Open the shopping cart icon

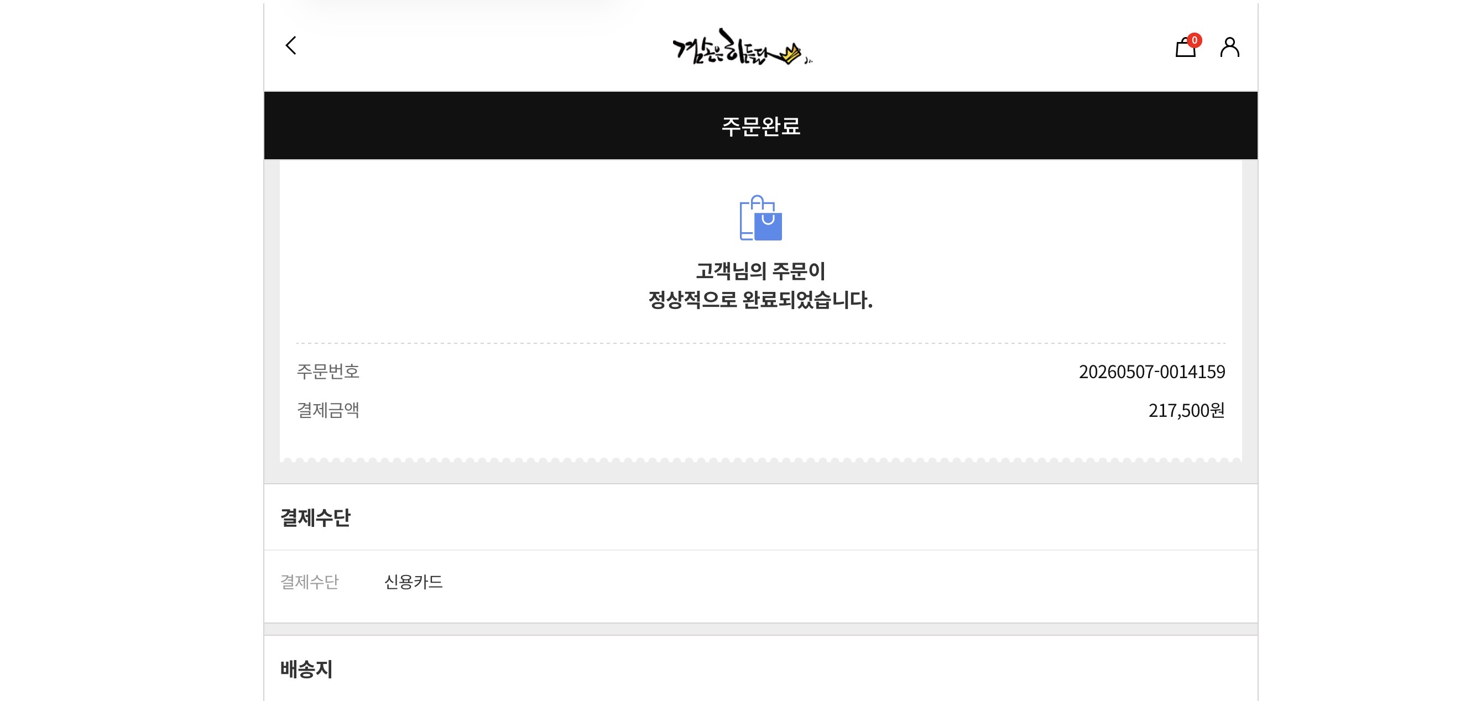click(x=1185, y=47)
